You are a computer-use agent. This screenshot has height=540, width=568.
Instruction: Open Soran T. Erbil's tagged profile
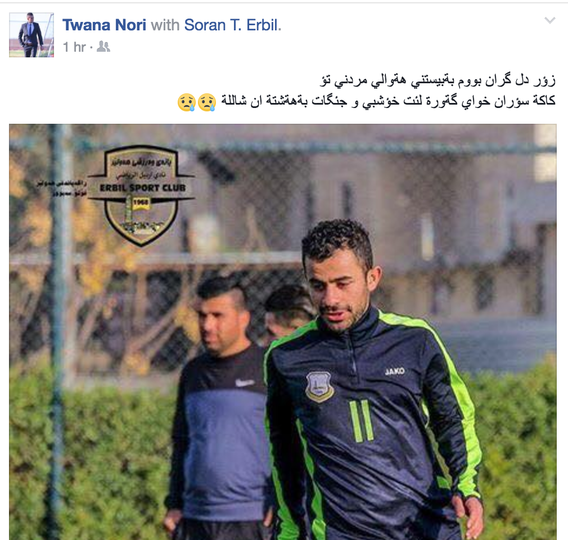[232, 25]
